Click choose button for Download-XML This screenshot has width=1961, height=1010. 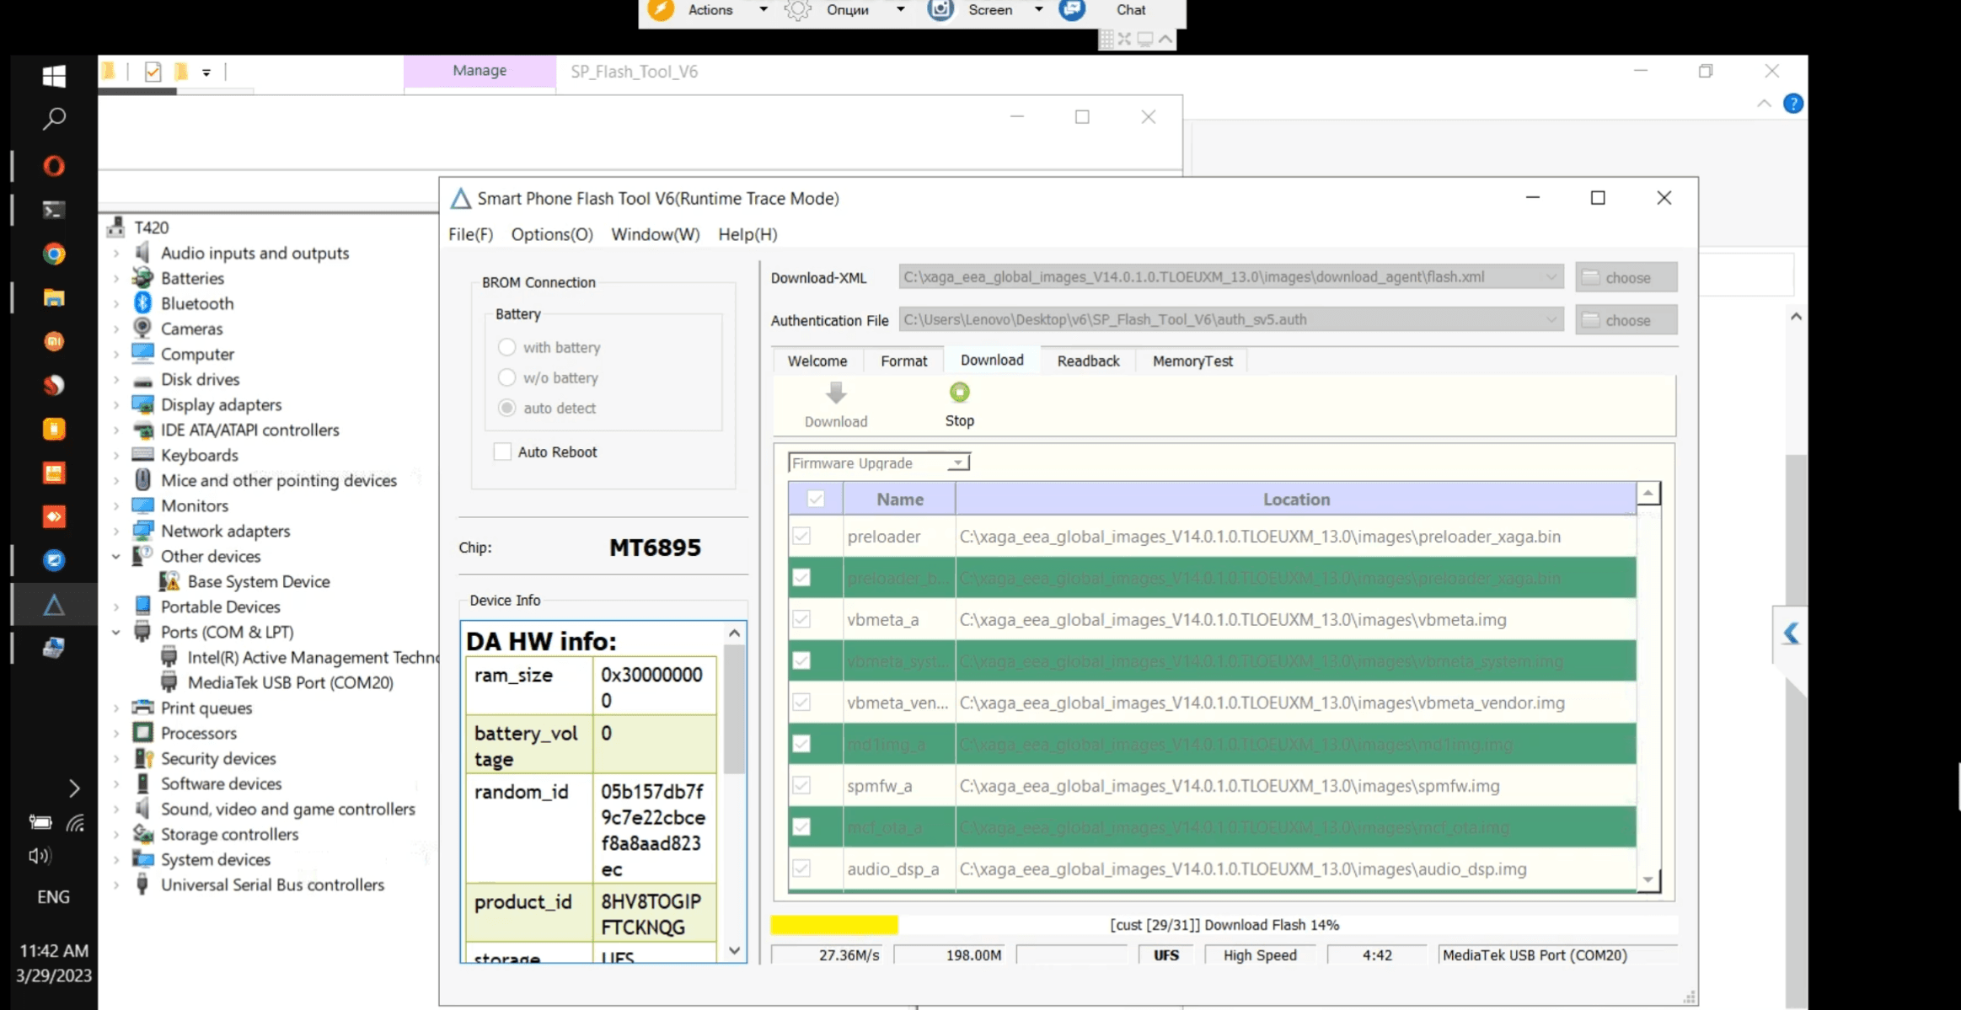[1626, 277]
